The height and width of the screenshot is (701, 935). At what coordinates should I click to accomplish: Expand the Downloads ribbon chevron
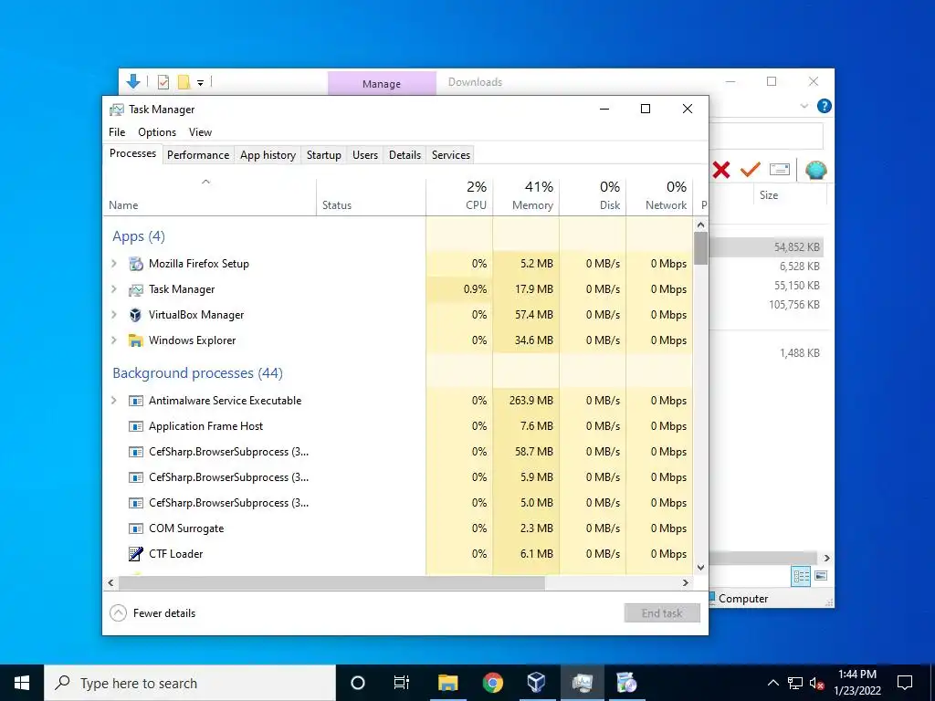click(x=804, y=106)
